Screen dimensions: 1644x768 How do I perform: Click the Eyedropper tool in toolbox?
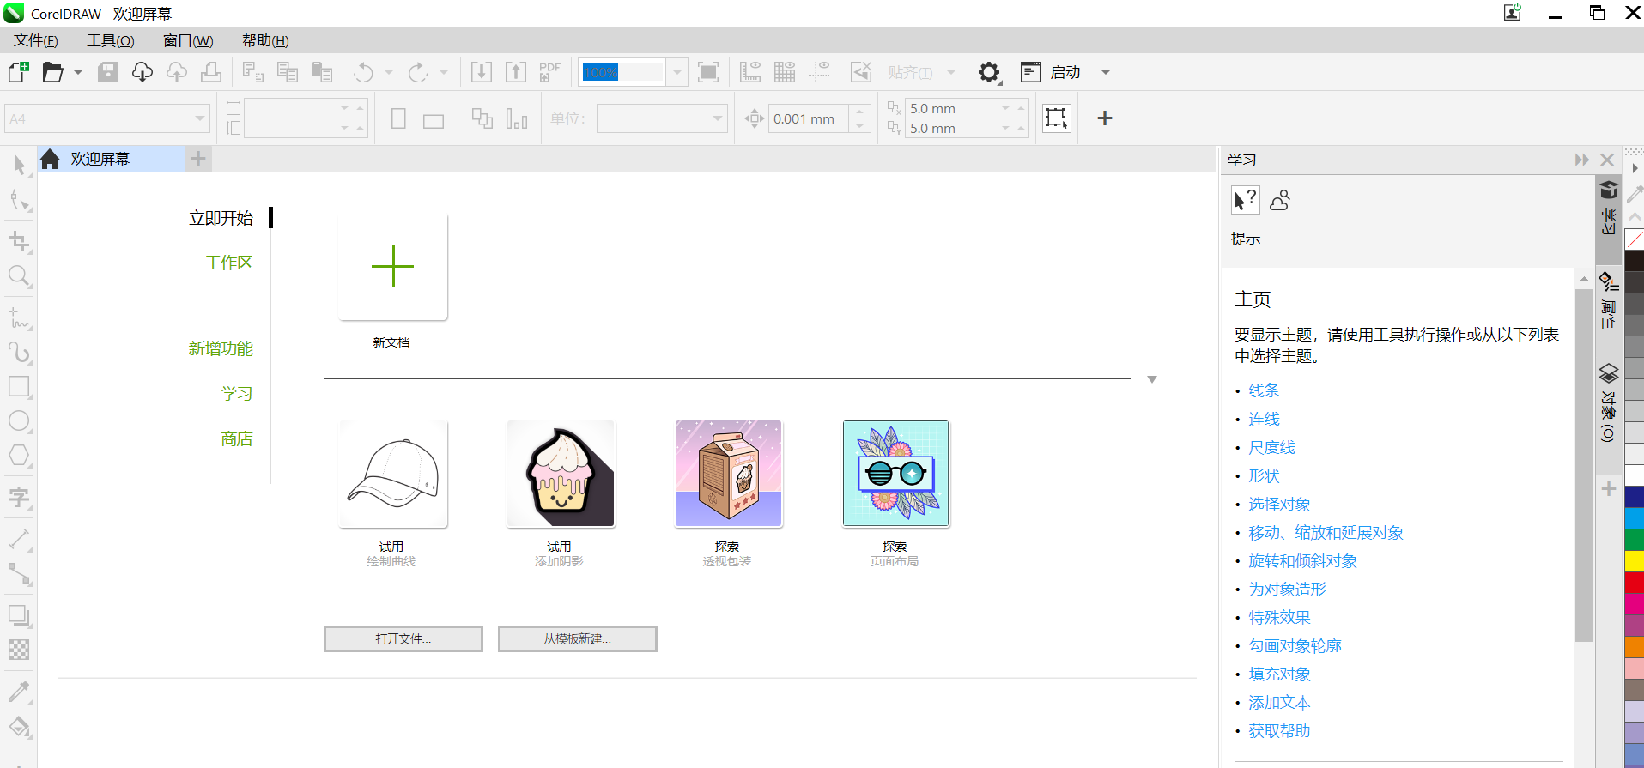coord(19,692)
